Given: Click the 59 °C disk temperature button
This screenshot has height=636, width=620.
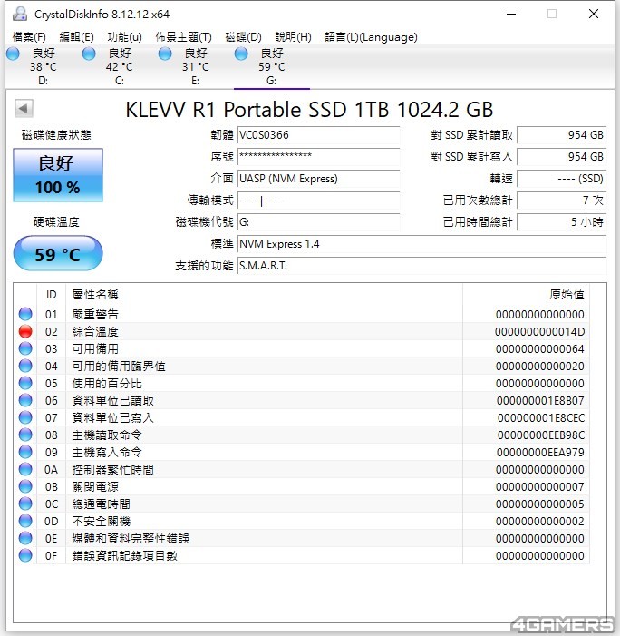Looking at the screenshot, I should 58,253.
